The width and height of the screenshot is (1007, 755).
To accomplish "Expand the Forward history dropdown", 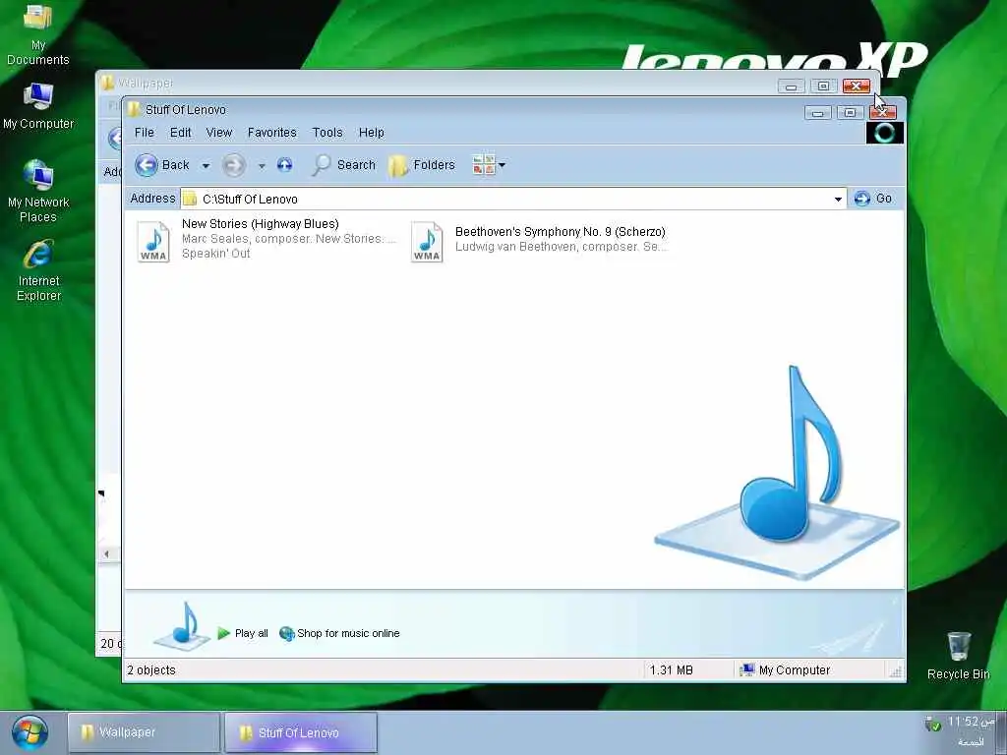I will coord(262,165).
